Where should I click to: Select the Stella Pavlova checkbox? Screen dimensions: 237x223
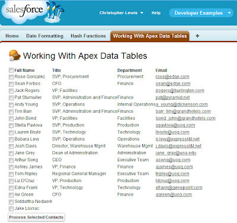pyautogui.click(x=11, y=125)
